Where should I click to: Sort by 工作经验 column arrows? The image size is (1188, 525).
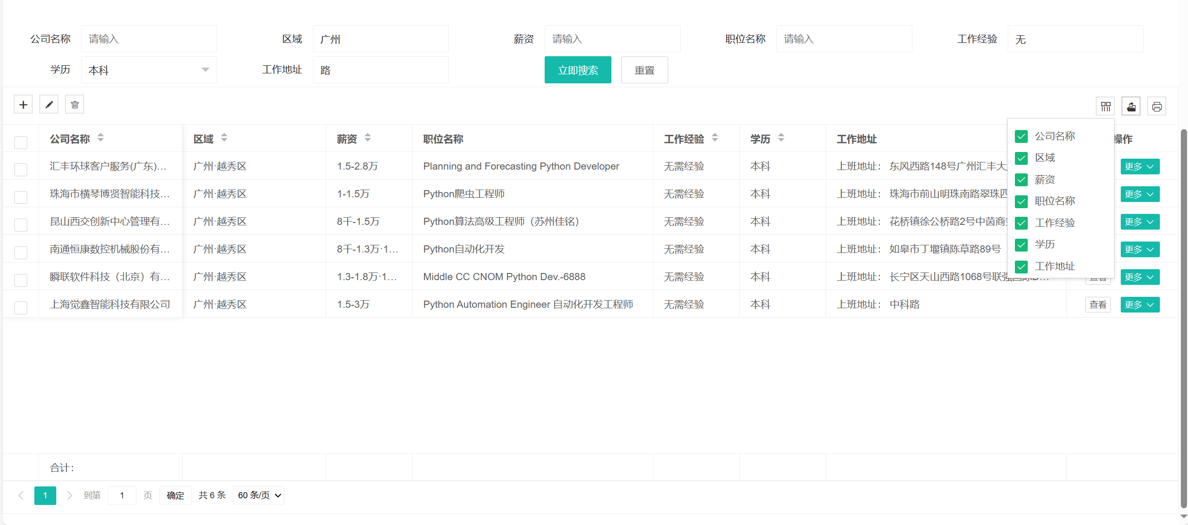click(x=715, y=138)
